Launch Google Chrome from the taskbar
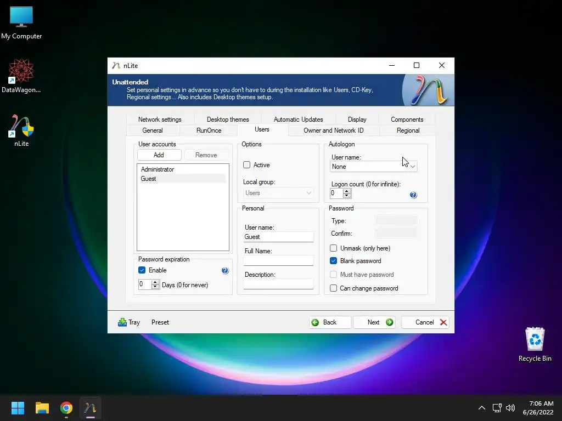This screenshot has width=562, height=421. point(66,408)
